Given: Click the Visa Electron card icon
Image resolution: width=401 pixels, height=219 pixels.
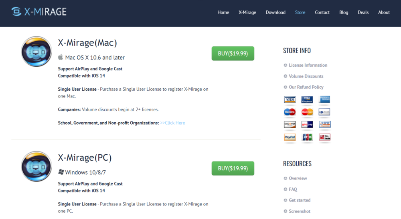Looking at the screenshot, I should coord(307,100).
